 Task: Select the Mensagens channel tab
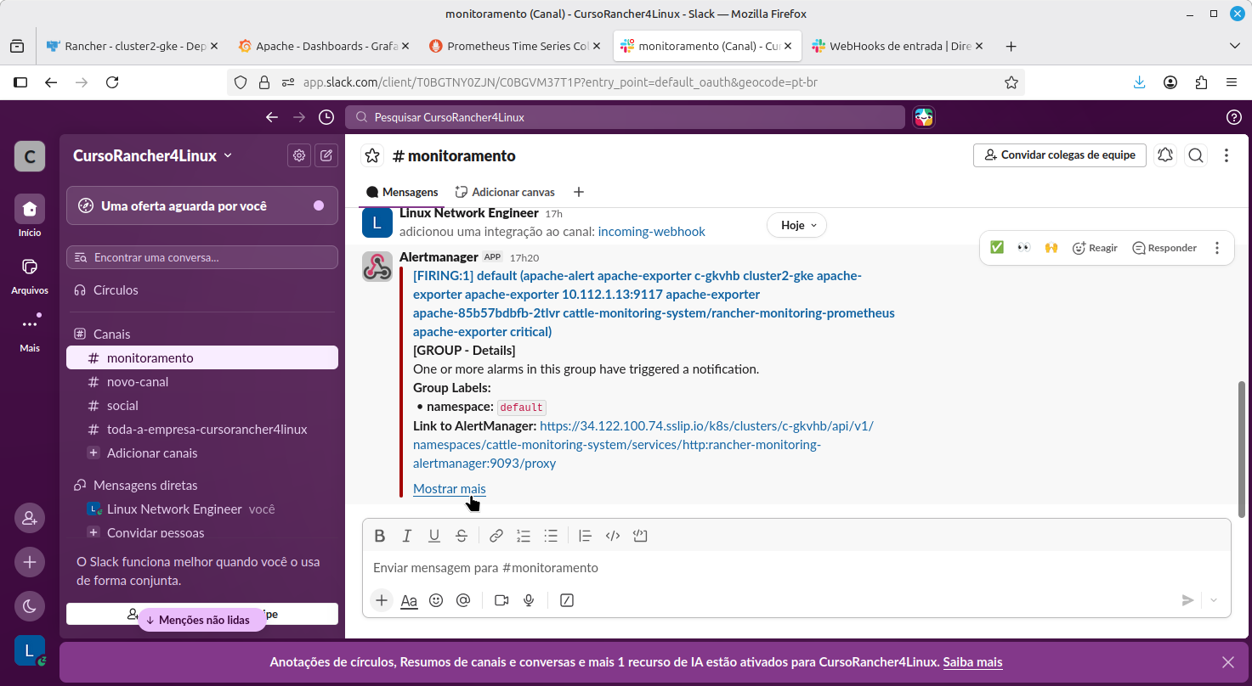click(402, 192)
